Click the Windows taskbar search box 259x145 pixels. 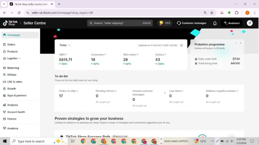31,141
